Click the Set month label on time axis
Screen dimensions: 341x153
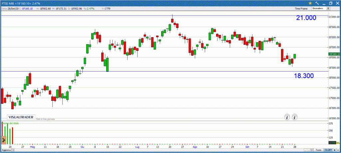247,147
